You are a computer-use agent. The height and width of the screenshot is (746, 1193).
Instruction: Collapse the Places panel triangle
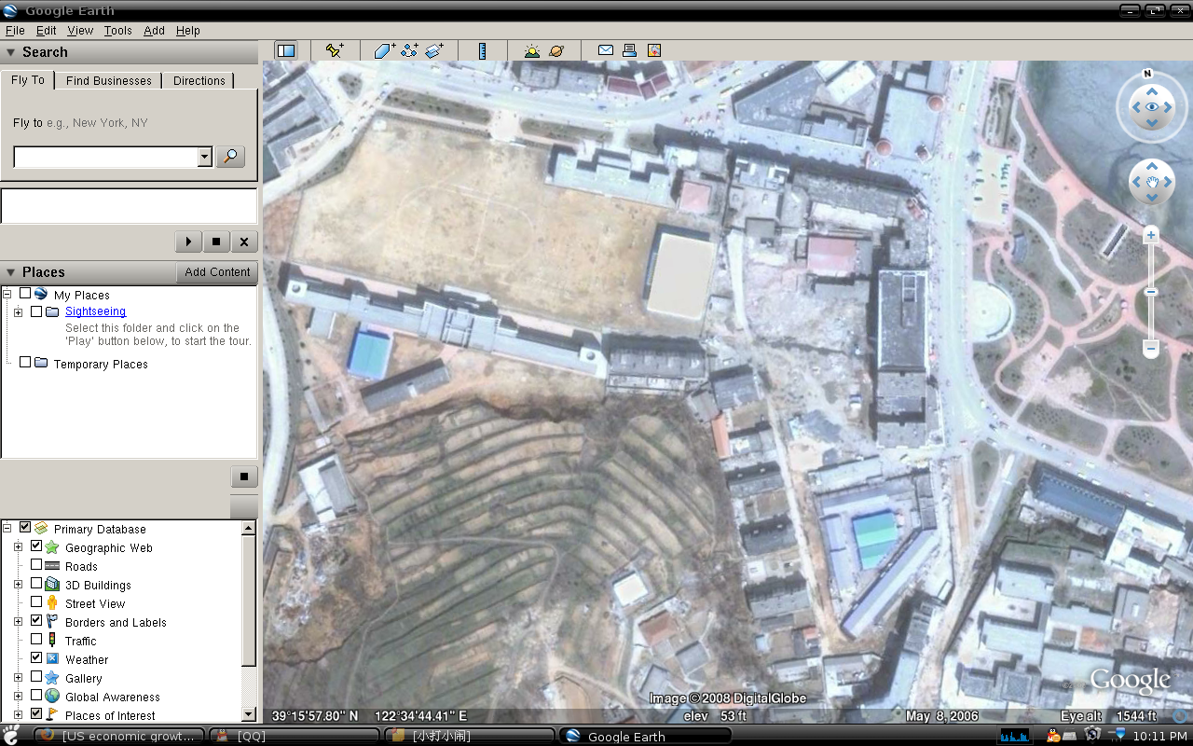tap(11, 272)
